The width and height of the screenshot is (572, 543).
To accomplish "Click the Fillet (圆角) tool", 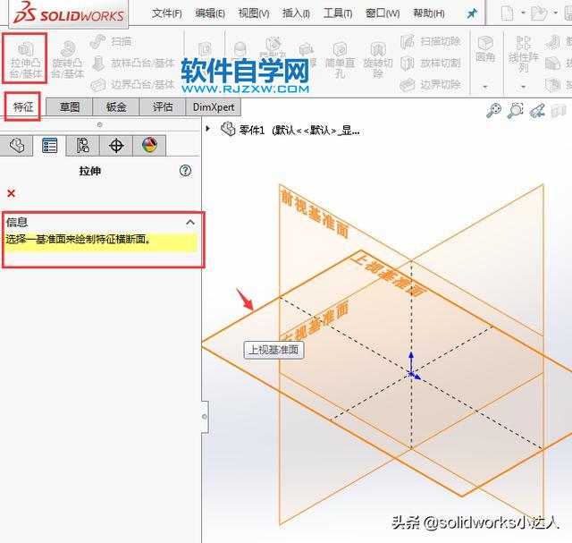I will [485, 49].
